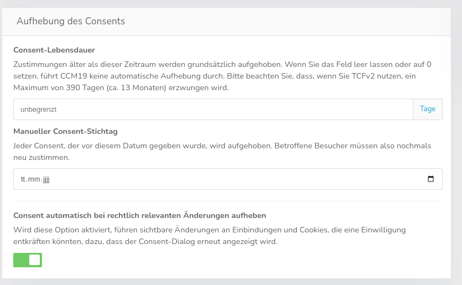Click the 'Consent-Lebensdauer' label
This screenshot has height=285, width=462.
click(x=54, y=50)
